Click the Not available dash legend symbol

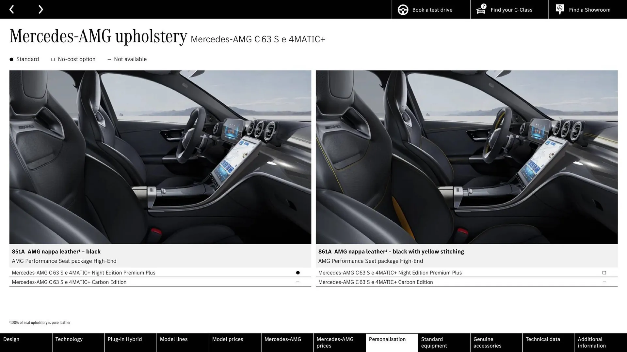point(109,59)
